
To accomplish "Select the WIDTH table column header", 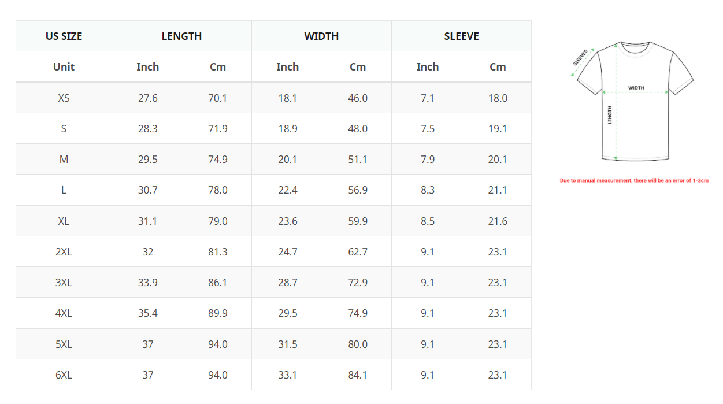I will (321, 36).
